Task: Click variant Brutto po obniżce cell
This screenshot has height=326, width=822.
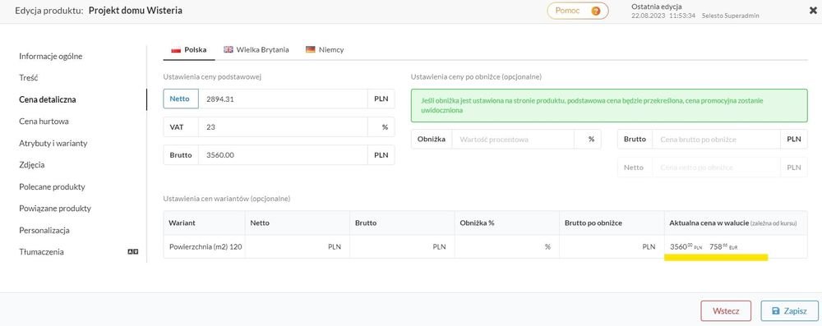Action: [x=612, y=246]
